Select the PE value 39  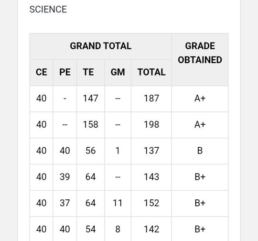(x=65, y=177)
